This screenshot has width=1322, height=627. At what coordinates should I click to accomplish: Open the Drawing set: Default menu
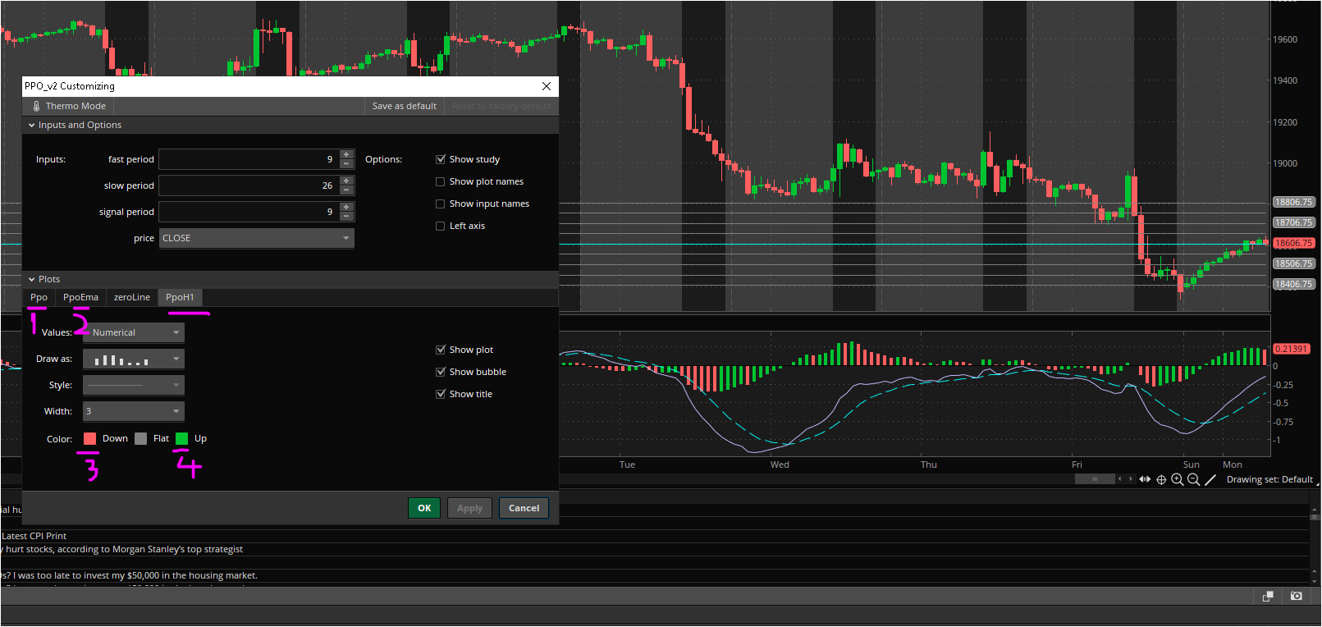[1269, 480]
